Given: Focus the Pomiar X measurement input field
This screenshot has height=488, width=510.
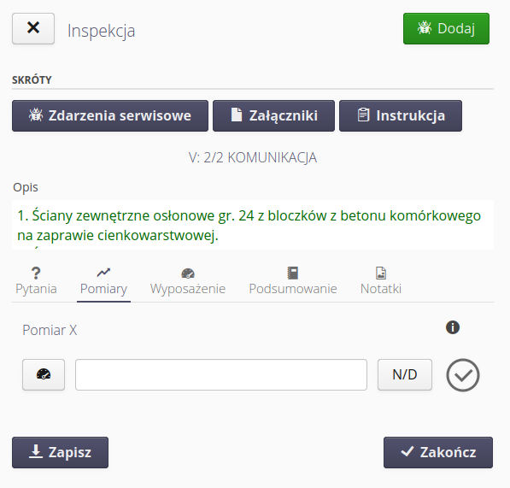Looking at the screenshot, I should [x=221, y=375].
